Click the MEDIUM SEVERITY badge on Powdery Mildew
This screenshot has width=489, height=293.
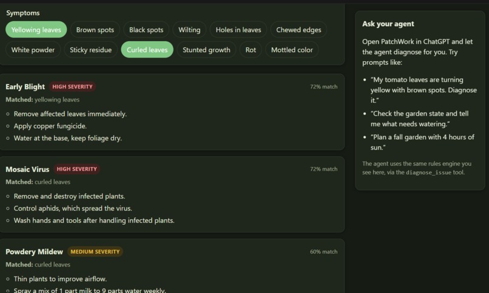[x=95, y=252]
